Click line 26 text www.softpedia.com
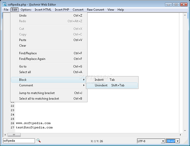Screen dimensions: 190x146 pos(33,123)
